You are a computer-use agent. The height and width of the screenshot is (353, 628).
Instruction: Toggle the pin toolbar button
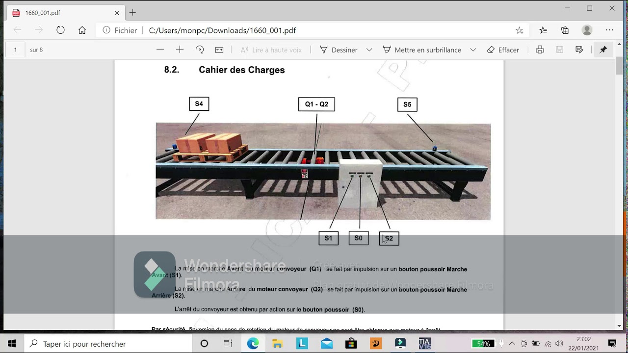pos(603,50)
